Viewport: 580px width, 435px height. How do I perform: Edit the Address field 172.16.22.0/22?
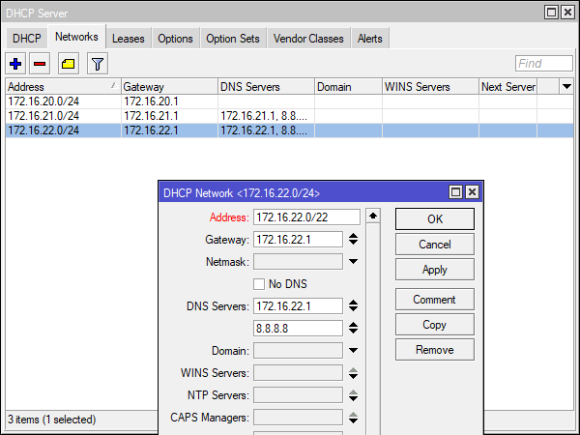pos(306,217)
